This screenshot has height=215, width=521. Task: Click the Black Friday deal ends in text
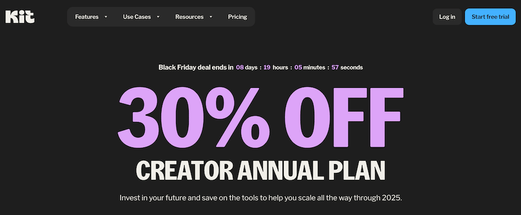(x=196, y=68)
